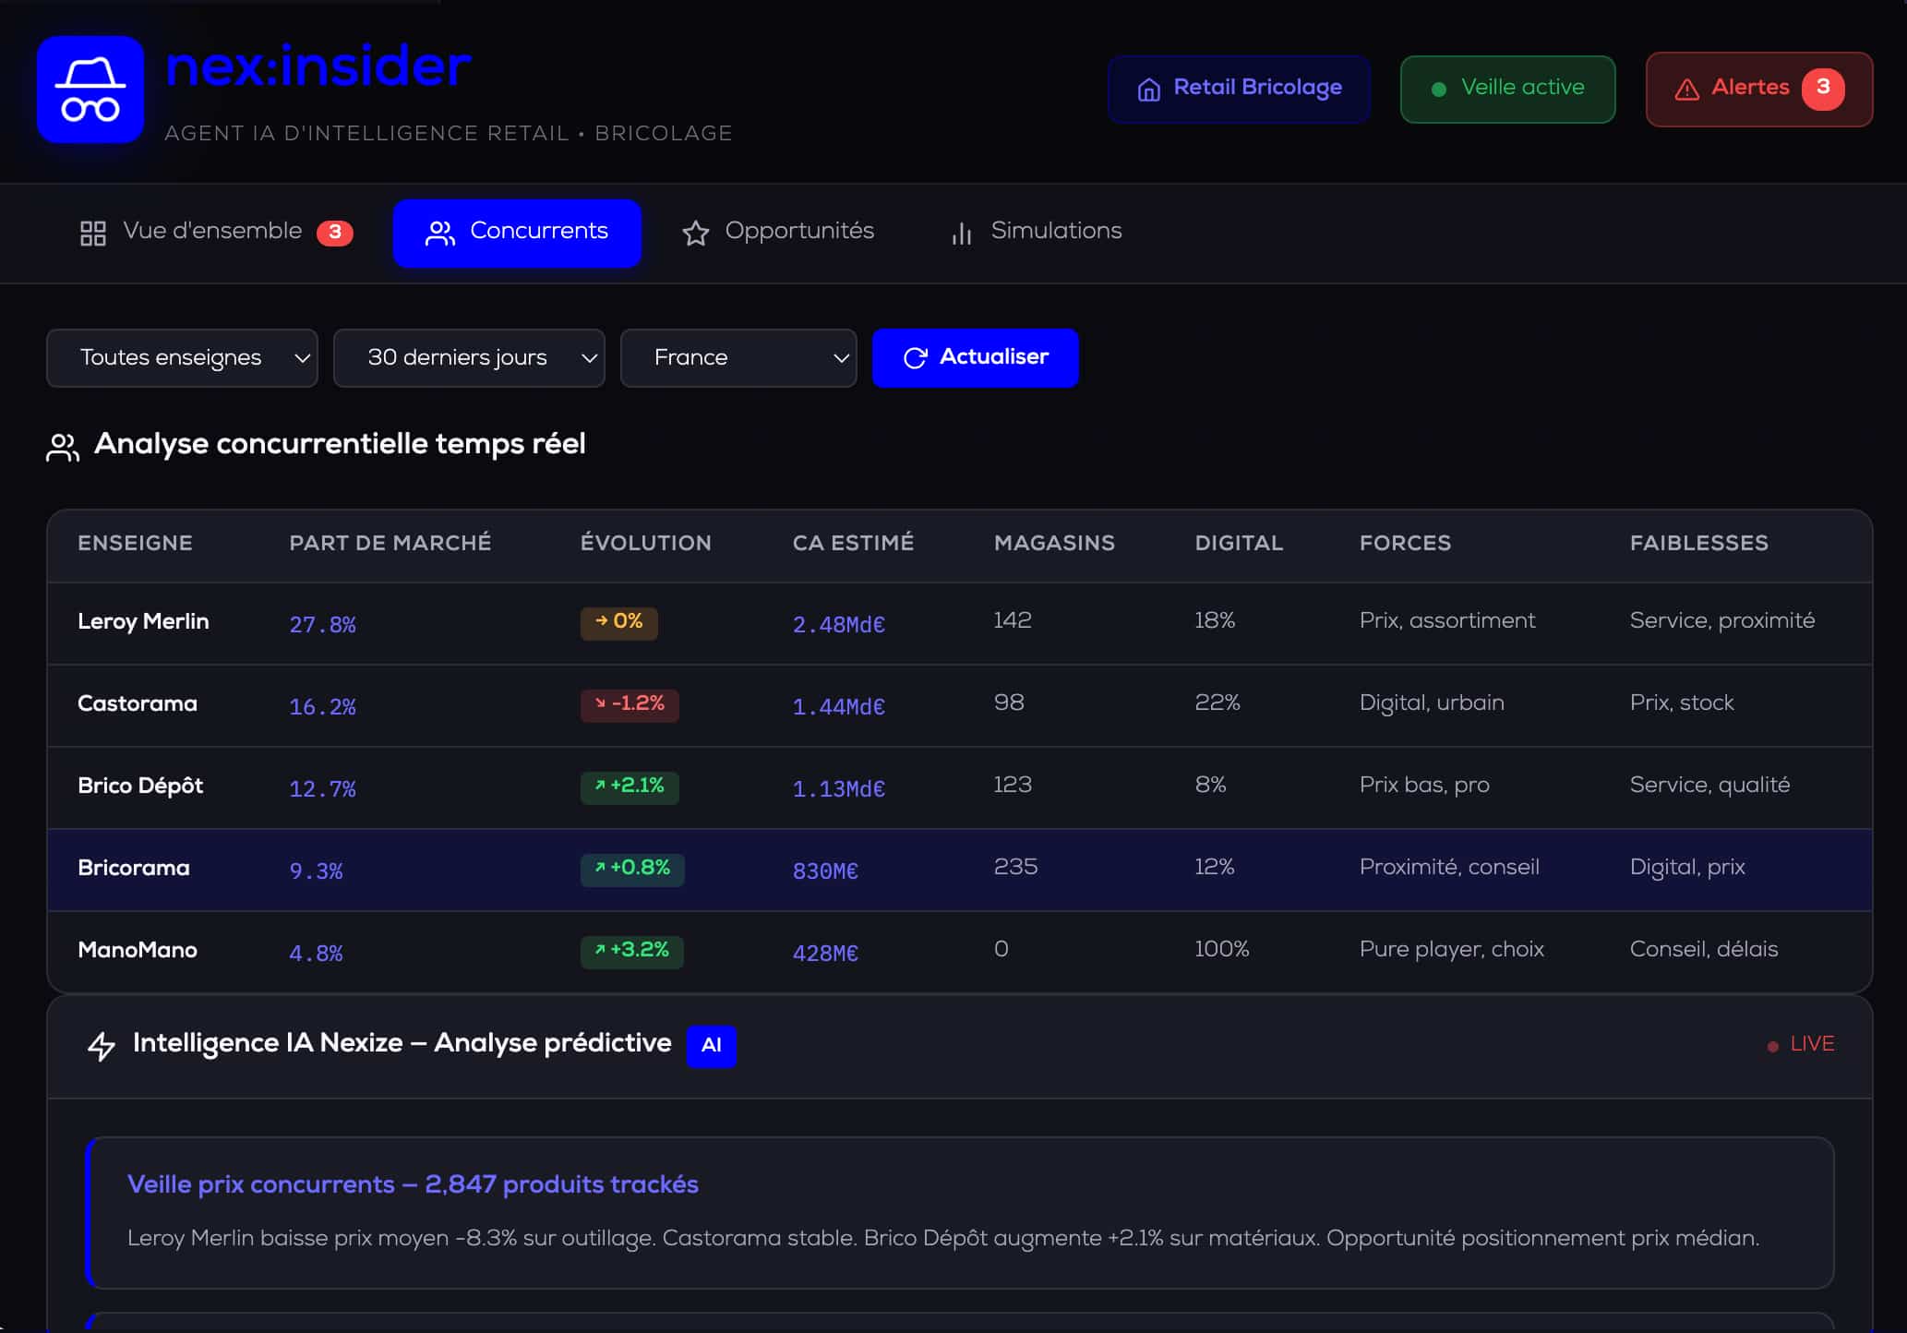Click Brico Dépôt's +2.1% evolution badge
This screenshot has width=1907, height=1333.
[x=630, y=787]
